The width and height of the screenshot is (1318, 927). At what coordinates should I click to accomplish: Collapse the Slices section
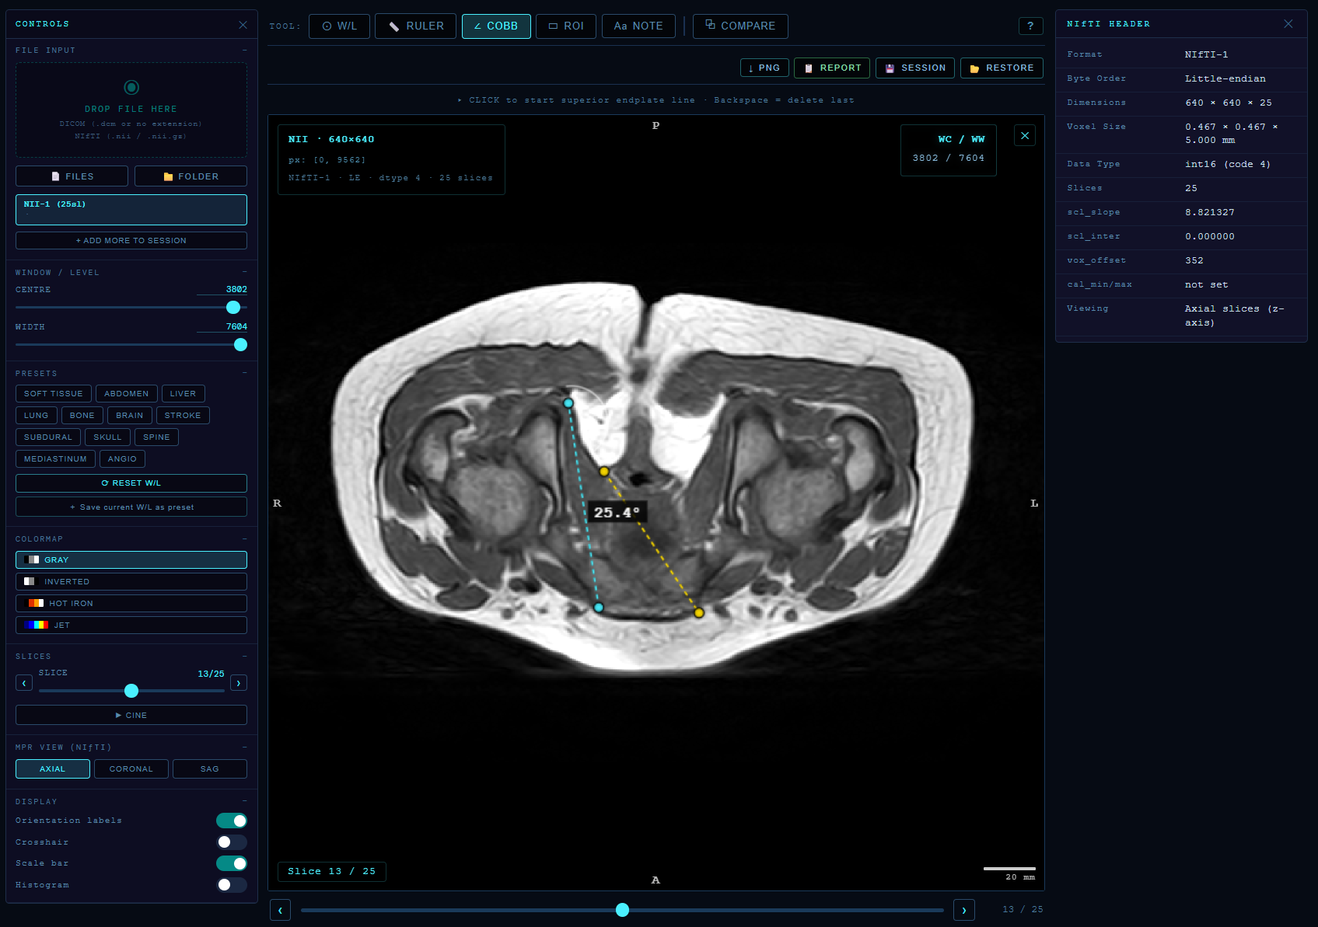pyautogui.click(x=244, y=656)
